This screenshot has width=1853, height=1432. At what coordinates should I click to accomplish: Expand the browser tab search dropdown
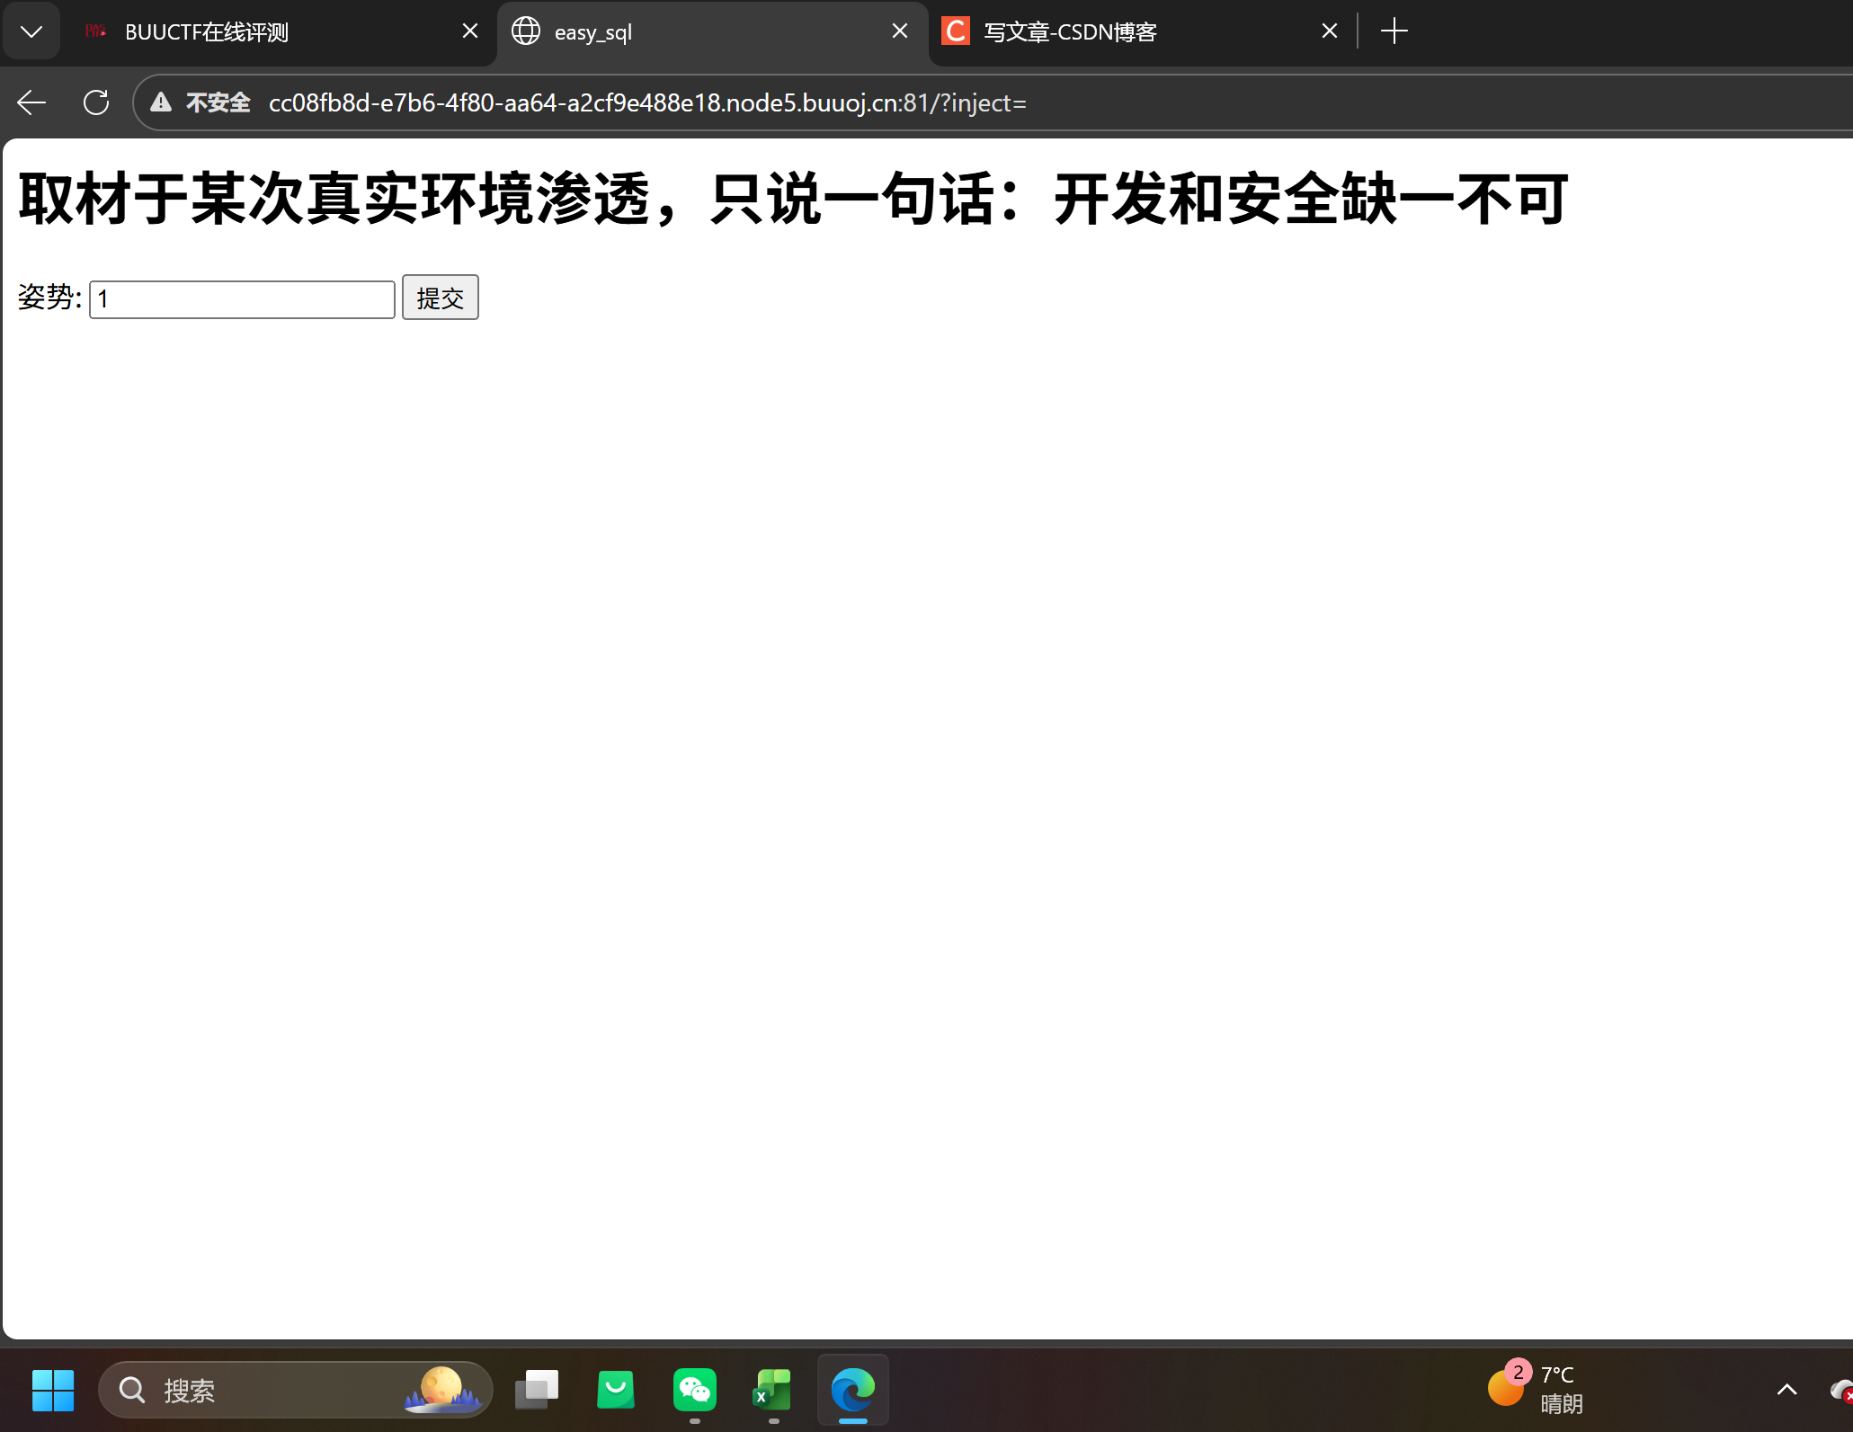pyautogui.click(x=31, y=31)
